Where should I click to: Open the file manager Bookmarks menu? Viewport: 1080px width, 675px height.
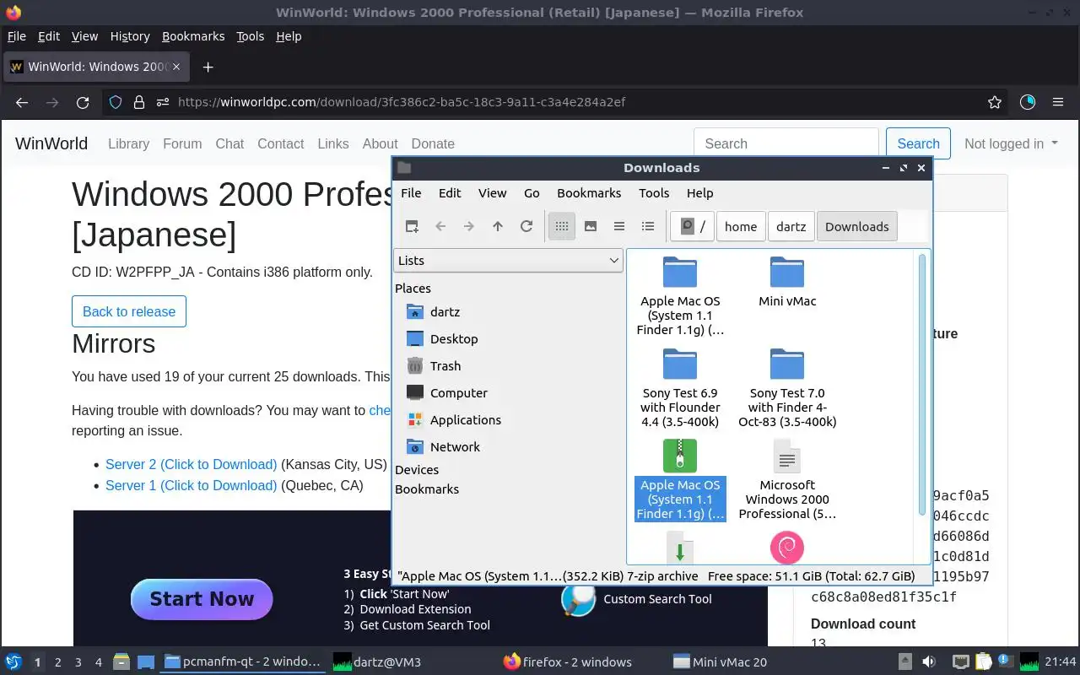coord(589,192)
